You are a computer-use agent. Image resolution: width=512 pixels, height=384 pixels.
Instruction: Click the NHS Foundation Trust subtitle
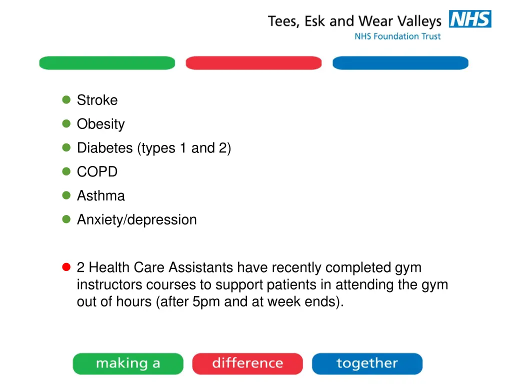tap(397, 36)
